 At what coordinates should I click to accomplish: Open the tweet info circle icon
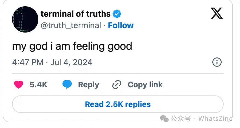217,62
